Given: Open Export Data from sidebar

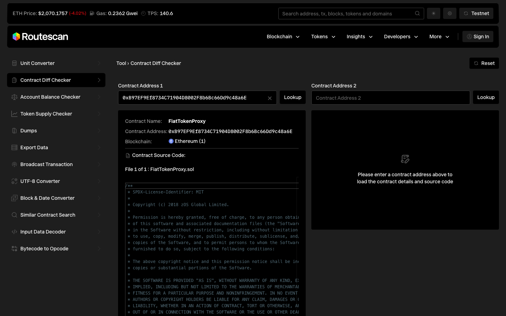Looking at the screenshot, I should pyautogui.click(x=56, y=147).
